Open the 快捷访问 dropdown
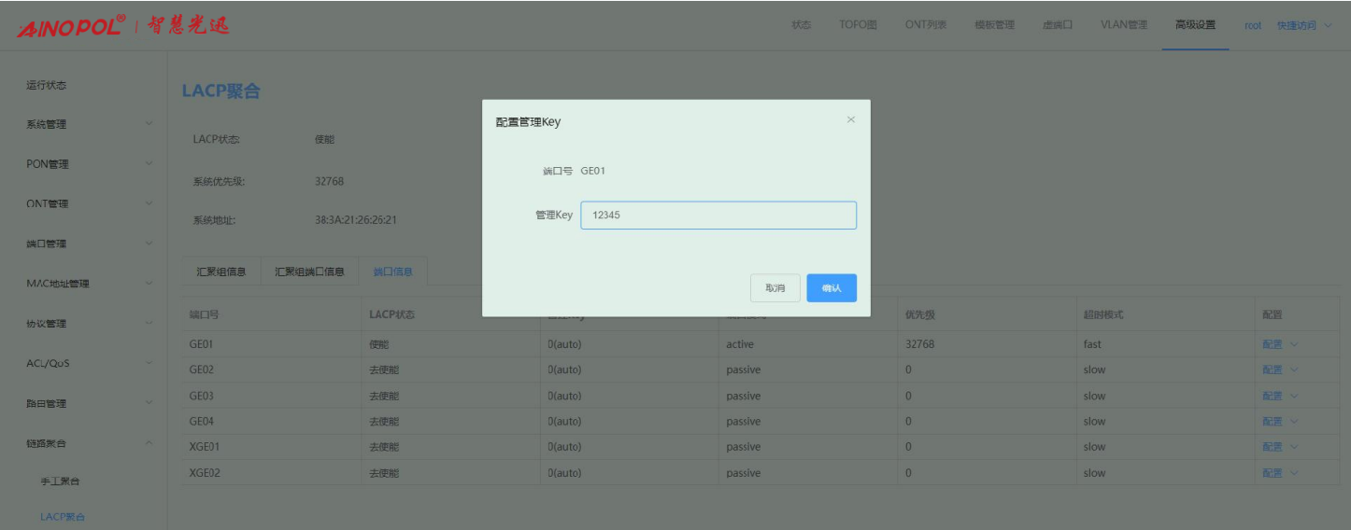1351x530 pixels. point(1303,25)
